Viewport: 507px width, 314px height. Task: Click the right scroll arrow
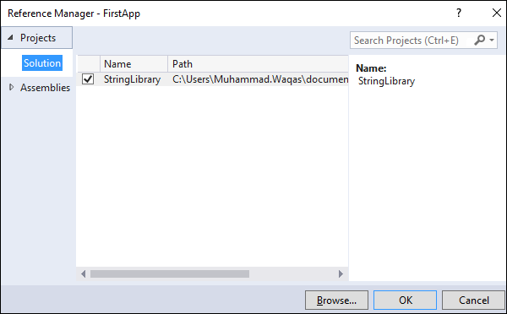click(341, 274)
